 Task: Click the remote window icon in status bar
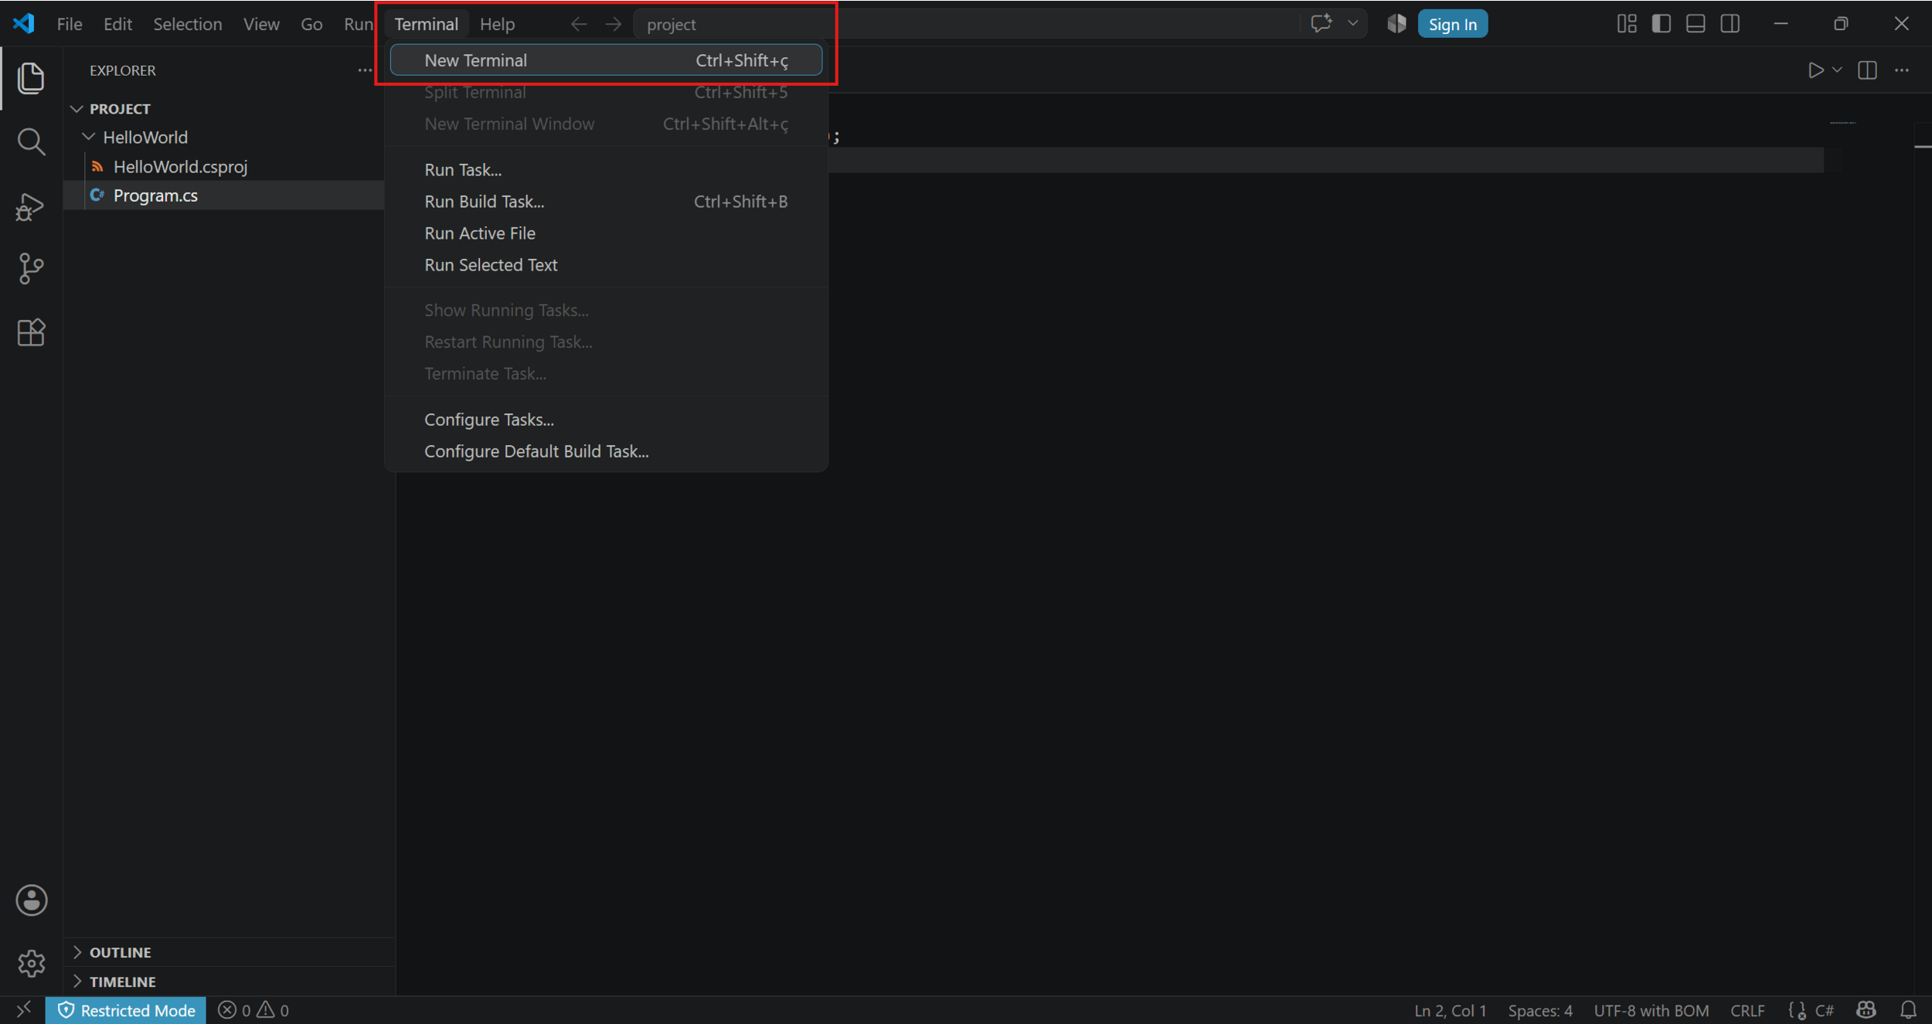click(x=23, y=1010)
